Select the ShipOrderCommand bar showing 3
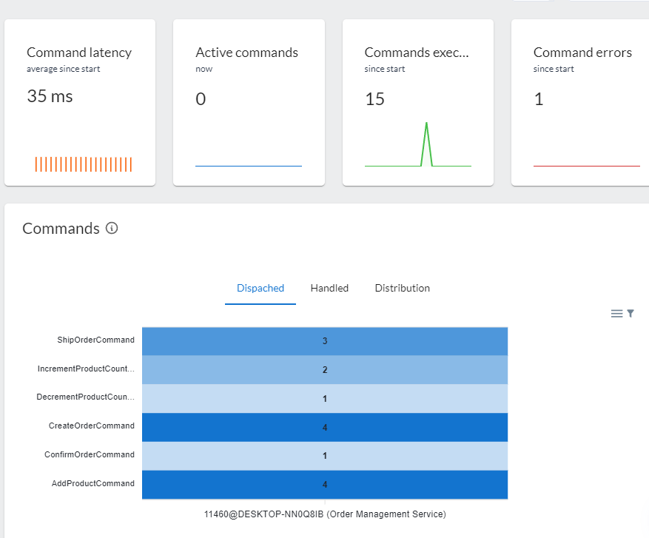The image size is (649, 538). [x=325, y=341]
